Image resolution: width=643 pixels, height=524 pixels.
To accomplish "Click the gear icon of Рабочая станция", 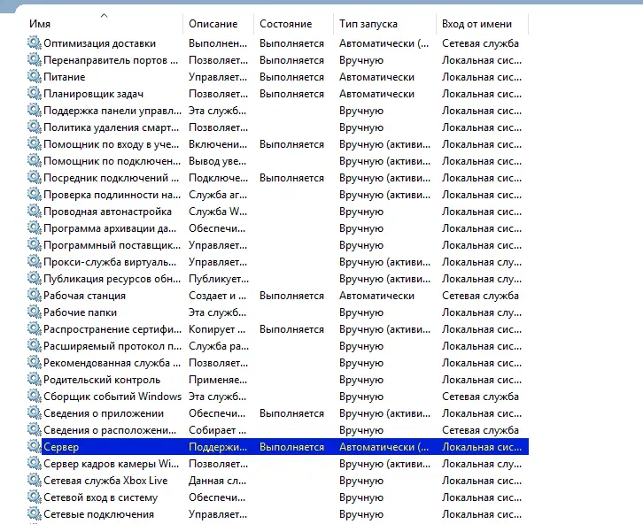I will click(x=35, y=295).
